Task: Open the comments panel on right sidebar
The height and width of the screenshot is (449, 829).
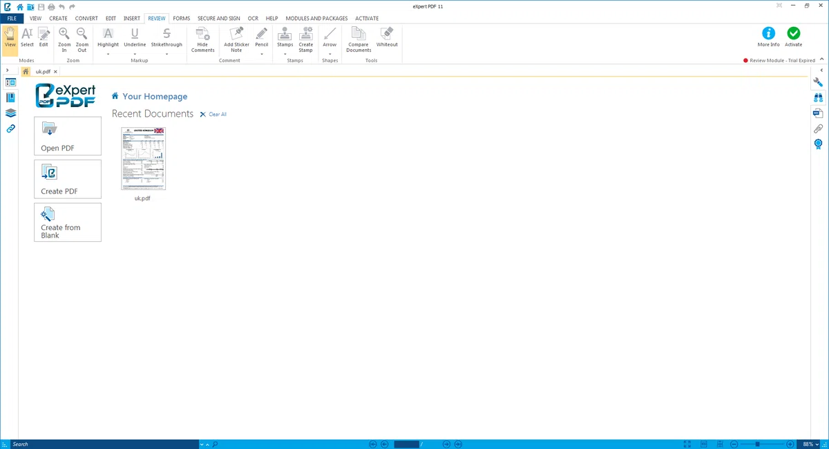Action: [818, 113]
